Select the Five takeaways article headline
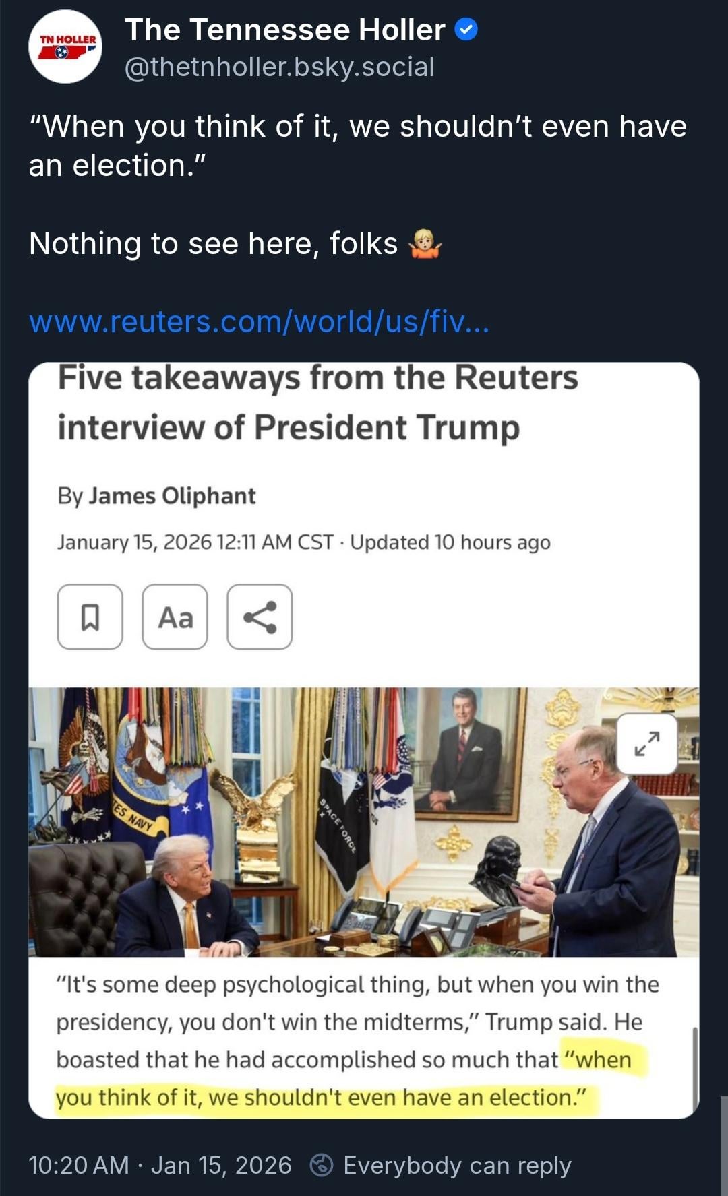Screen dimensions: 728x1196 tap(318, 403)
